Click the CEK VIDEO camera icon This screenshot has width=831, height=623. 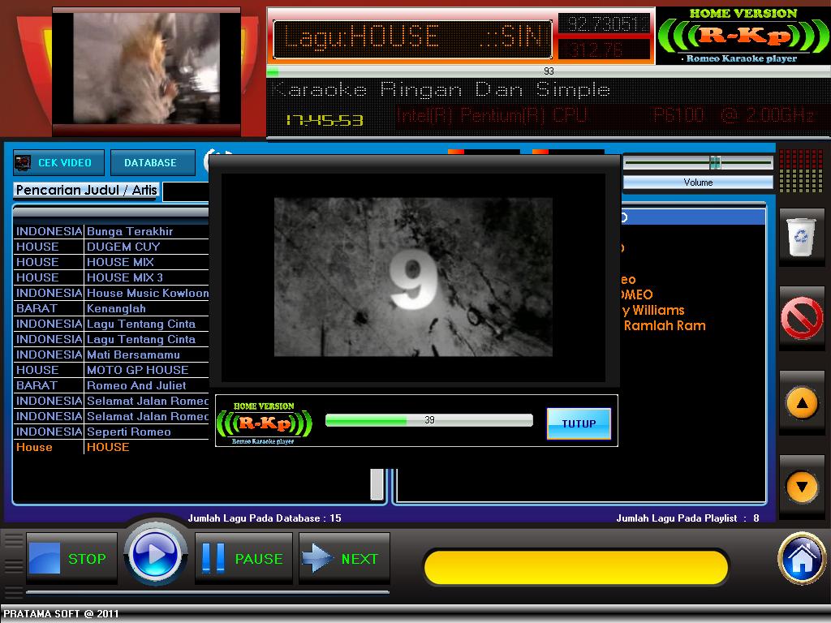click(23, 162)
